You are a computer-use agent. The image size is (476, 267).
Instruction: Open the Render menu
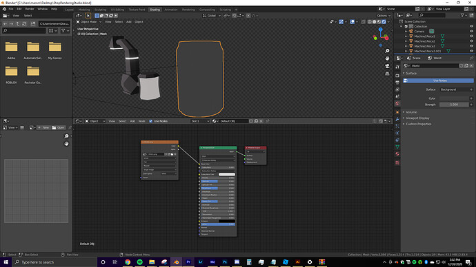pyautogui.click(x=30, y=9)
